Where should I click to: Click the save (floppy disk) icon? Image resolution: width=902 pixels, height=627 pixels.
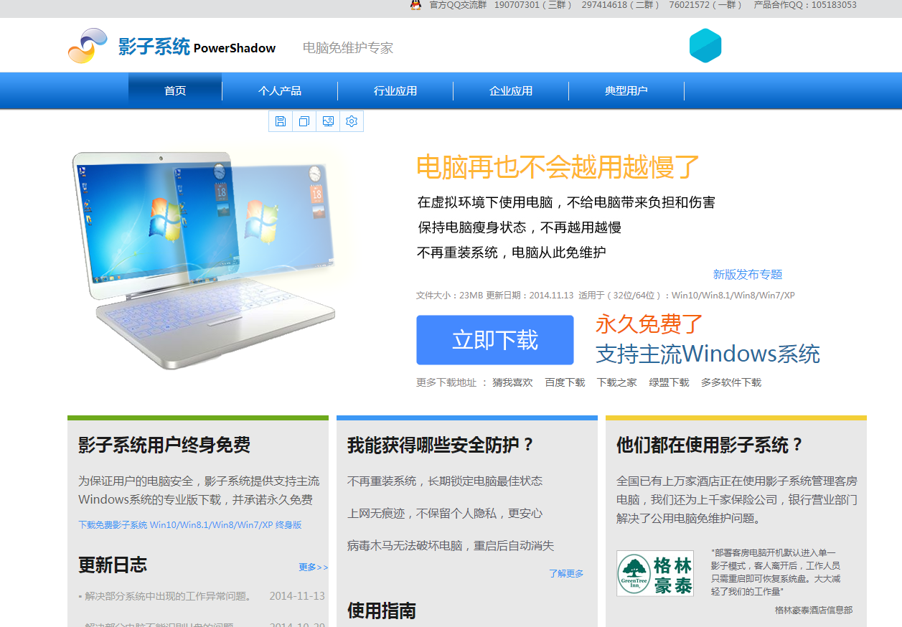click(281, 121)
